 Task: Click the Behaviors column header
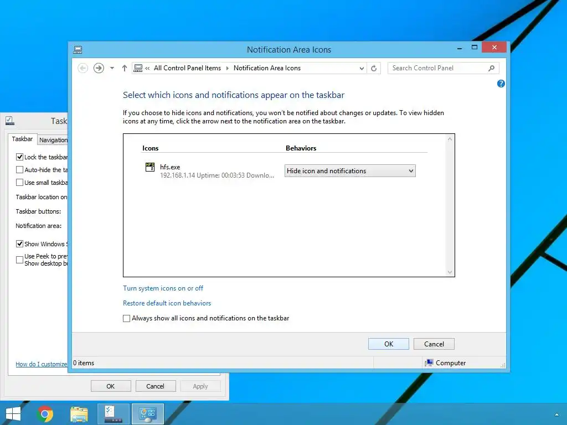[x=301, y=148]
